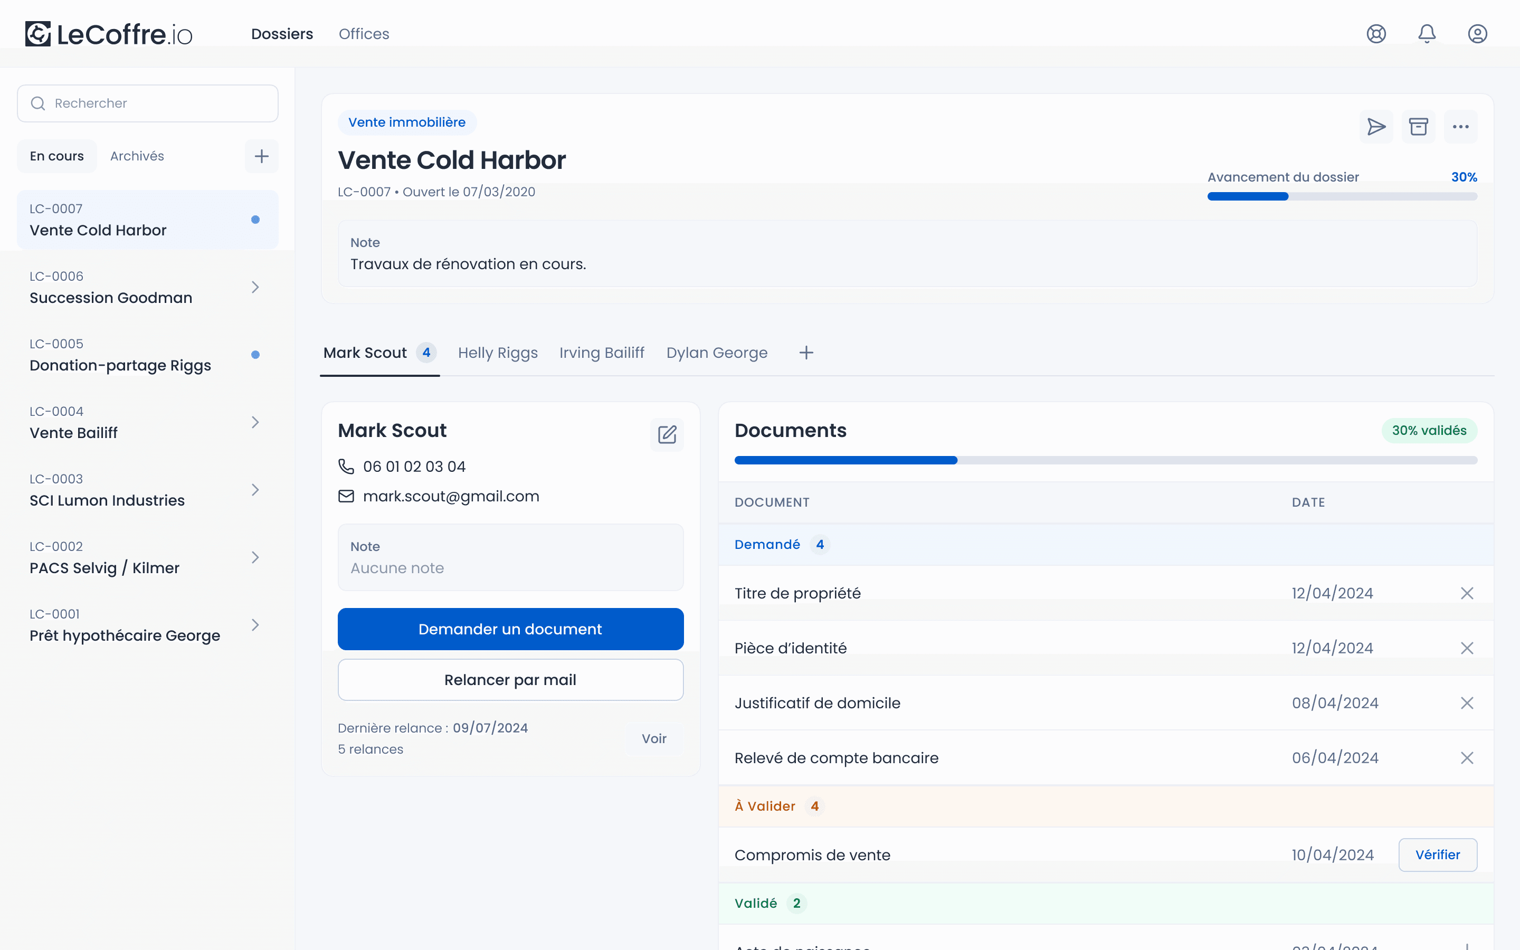Open PACS Selvig / Kilmer chevron
The width and height of the screenshot is (1520, 950).
[x=255, y=557]
